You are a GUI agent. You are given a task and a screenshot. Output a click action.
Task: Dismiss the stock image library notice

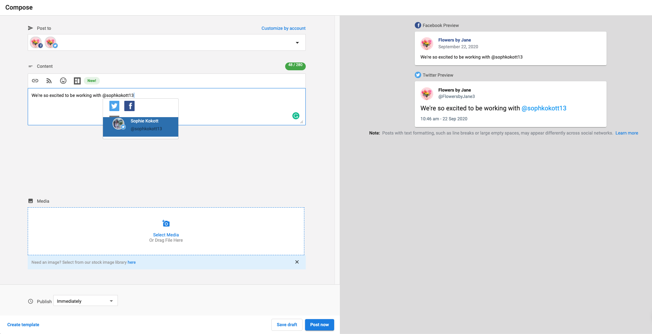[x=297, y=262]
